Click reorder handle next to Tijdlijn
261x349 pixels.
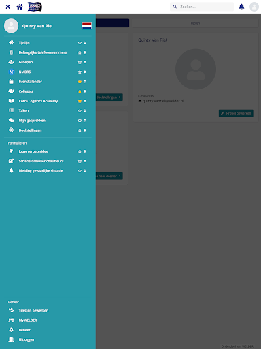(85, 43)
